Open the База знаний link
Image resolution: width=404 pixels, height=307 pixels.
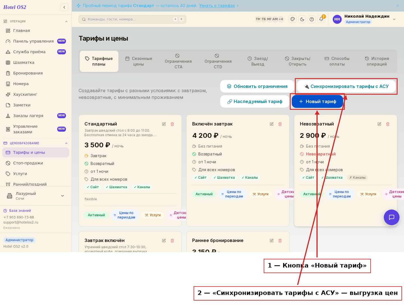17,211
